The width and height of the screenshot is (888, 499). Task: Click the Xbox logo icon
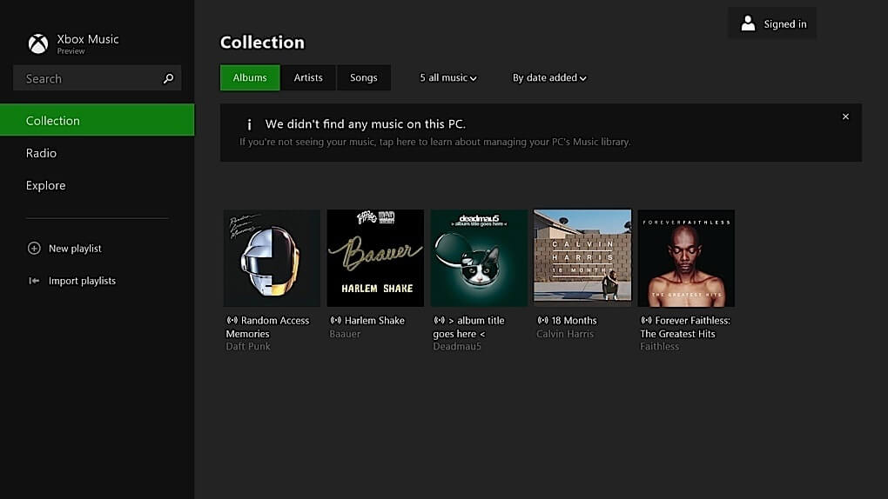(38, 43)
